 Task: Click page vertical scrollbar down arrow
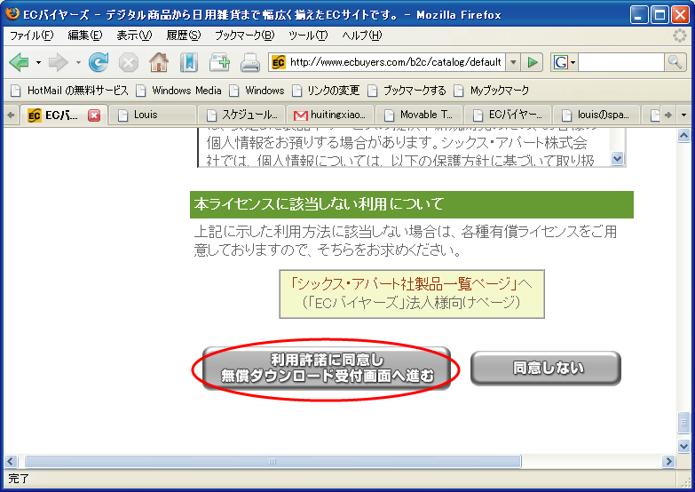[x=683, y=446]
